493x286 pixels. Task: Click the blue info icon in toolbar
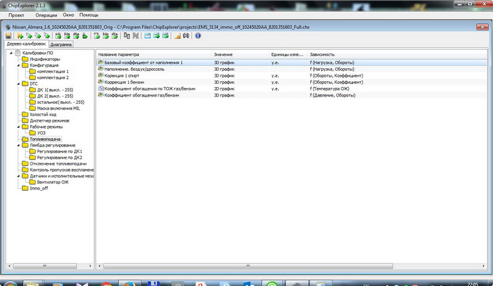pos(198,36)
